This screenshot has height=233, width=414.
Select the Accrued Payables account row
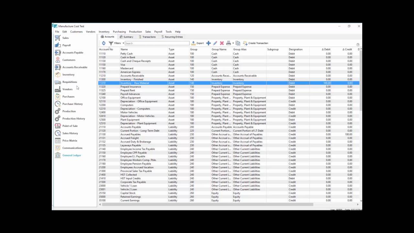point(229,134)
